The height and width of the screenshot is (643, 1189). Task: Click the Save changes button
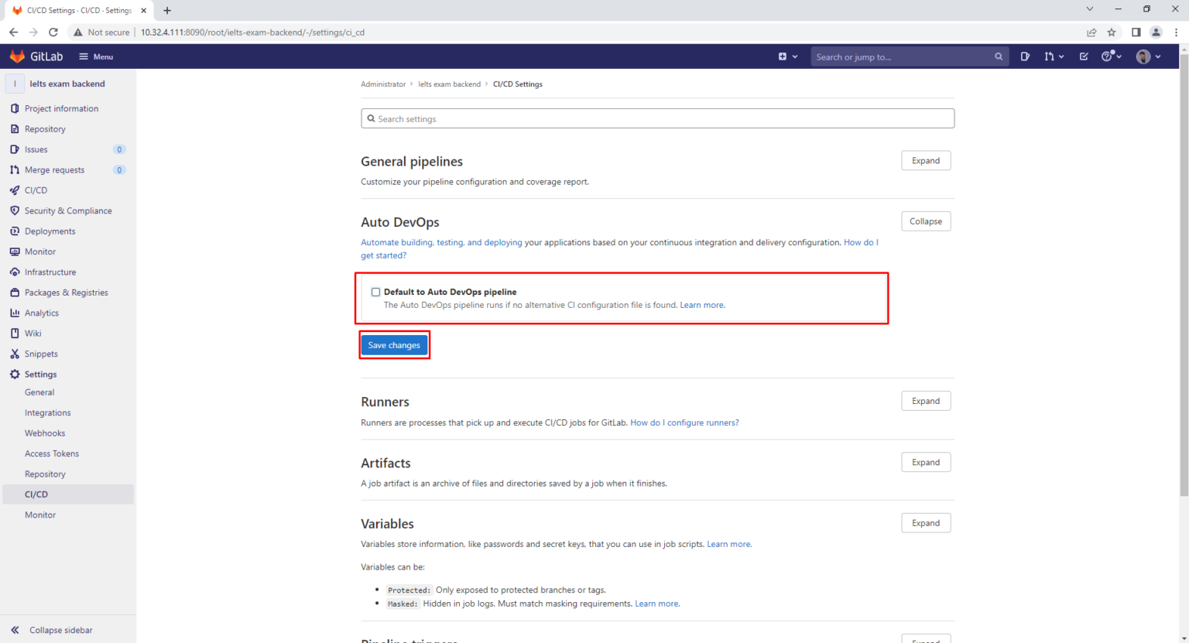point(394,345)
